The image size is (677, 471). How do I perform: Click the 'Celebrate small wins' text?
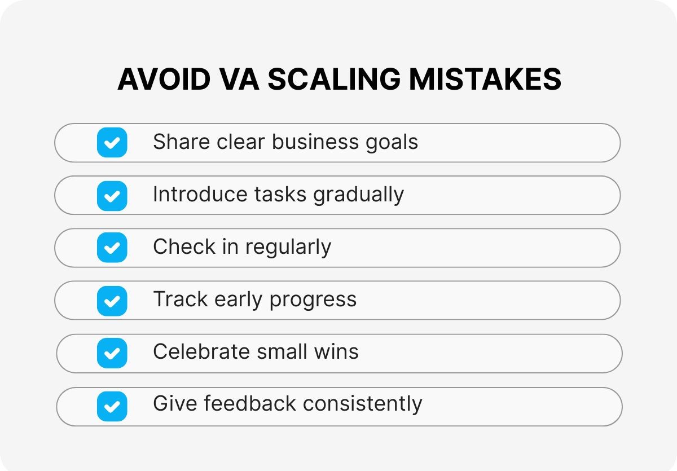(x=256, y=353)
